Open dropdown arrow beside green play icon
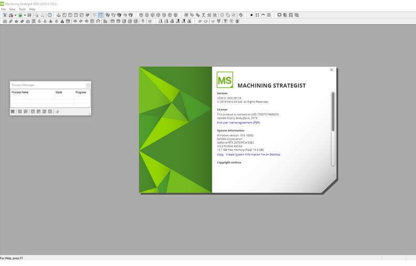Screen dimensions: 416x266 tap(25, 15)
